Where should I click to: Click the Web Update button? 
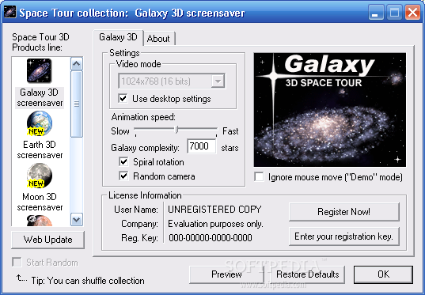(x=47, y=240)
